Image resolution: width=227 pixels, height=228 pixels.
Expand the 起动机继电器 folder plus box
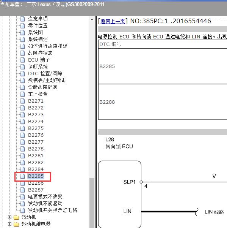pyautogui.click(x=9, y=224)
